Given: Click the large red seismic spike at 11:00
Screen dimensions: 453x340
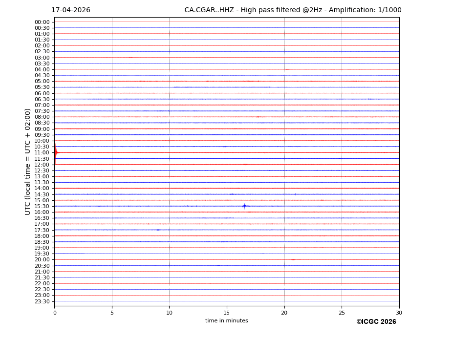Looking at the screenshot, I should 56,152.
